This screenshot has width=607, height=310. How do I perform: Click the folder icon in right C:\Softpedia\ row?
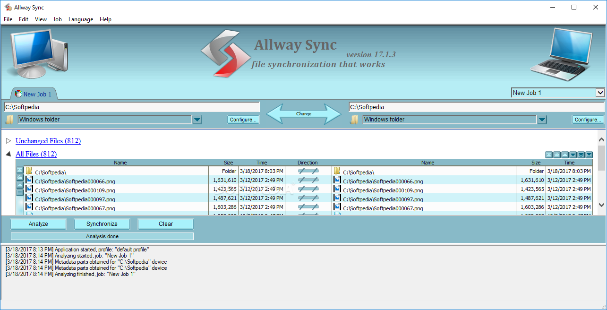tap(337, 171)
